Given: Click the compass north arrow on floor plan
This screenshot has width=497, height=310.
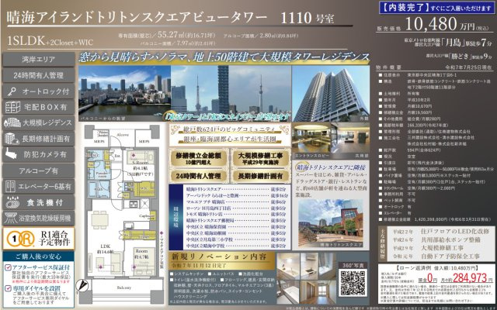Looking at the screenshot, I should pyautogui.click(x=83, y=285).
